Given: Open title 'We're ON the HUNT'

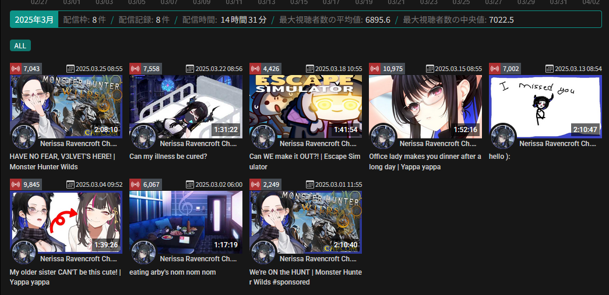Looking at the screenshot, I should tap(305, 277).
